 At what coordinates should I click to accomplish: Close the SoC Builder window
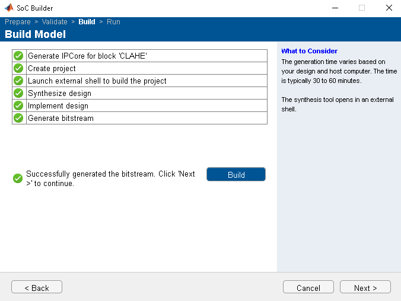(x=389, y=8)
